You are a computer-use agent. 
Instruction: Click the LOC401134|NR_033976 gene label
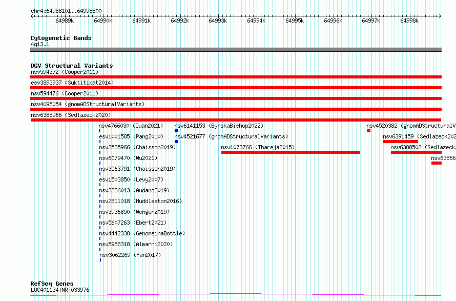(60, 290)
